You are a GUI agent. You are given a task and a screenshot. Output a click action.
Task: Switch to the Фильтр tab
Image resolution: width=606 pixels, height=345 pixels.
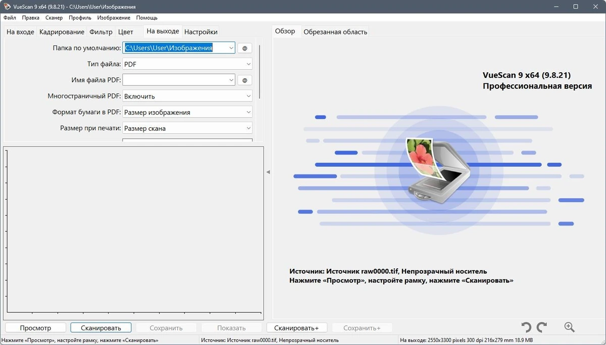point(101,32)
